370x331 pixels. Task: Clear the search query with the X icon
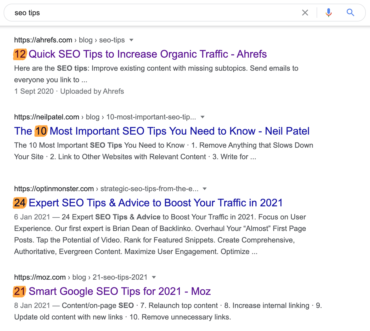click(x=305, y=12)
